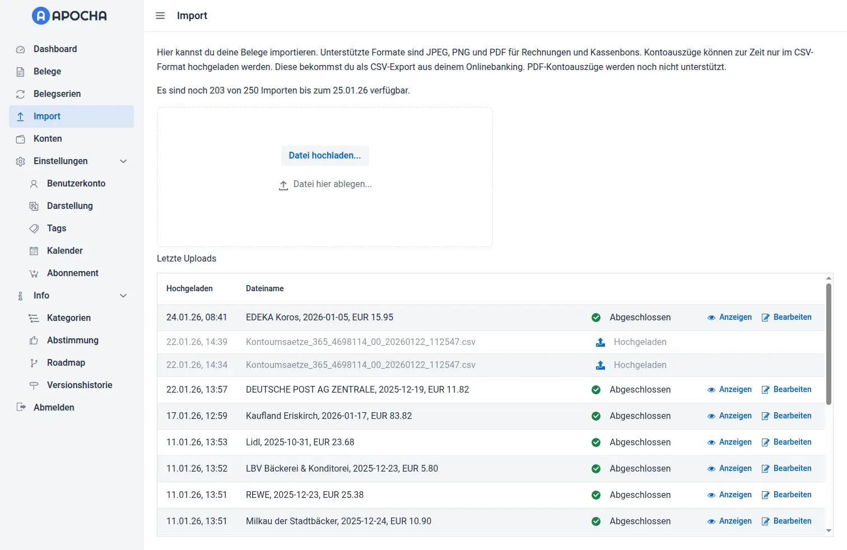This screenshot has width=847, height=550.
Task: Click the Belegserien sync icon
Action: [x=20, y=94]
